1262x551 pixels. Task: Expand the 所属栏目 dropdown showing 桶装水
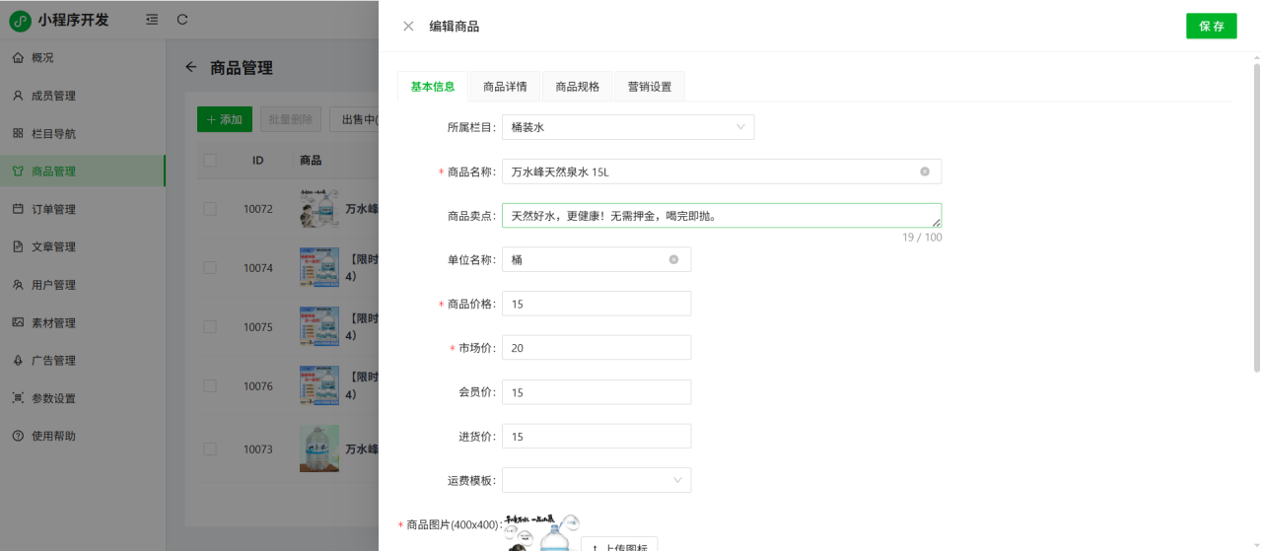coord(628,127)
